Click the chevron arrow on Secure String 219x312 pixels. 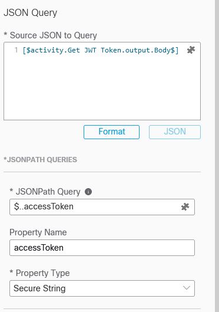[x=186, y=288]
